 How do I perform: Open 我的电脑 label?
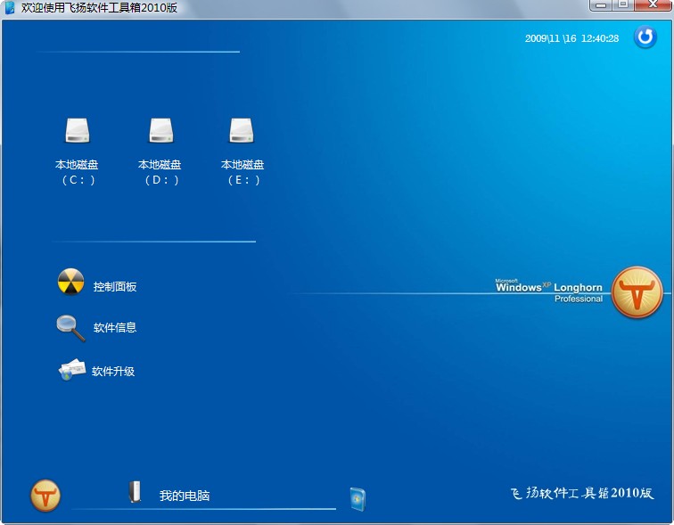click(185, 496)
